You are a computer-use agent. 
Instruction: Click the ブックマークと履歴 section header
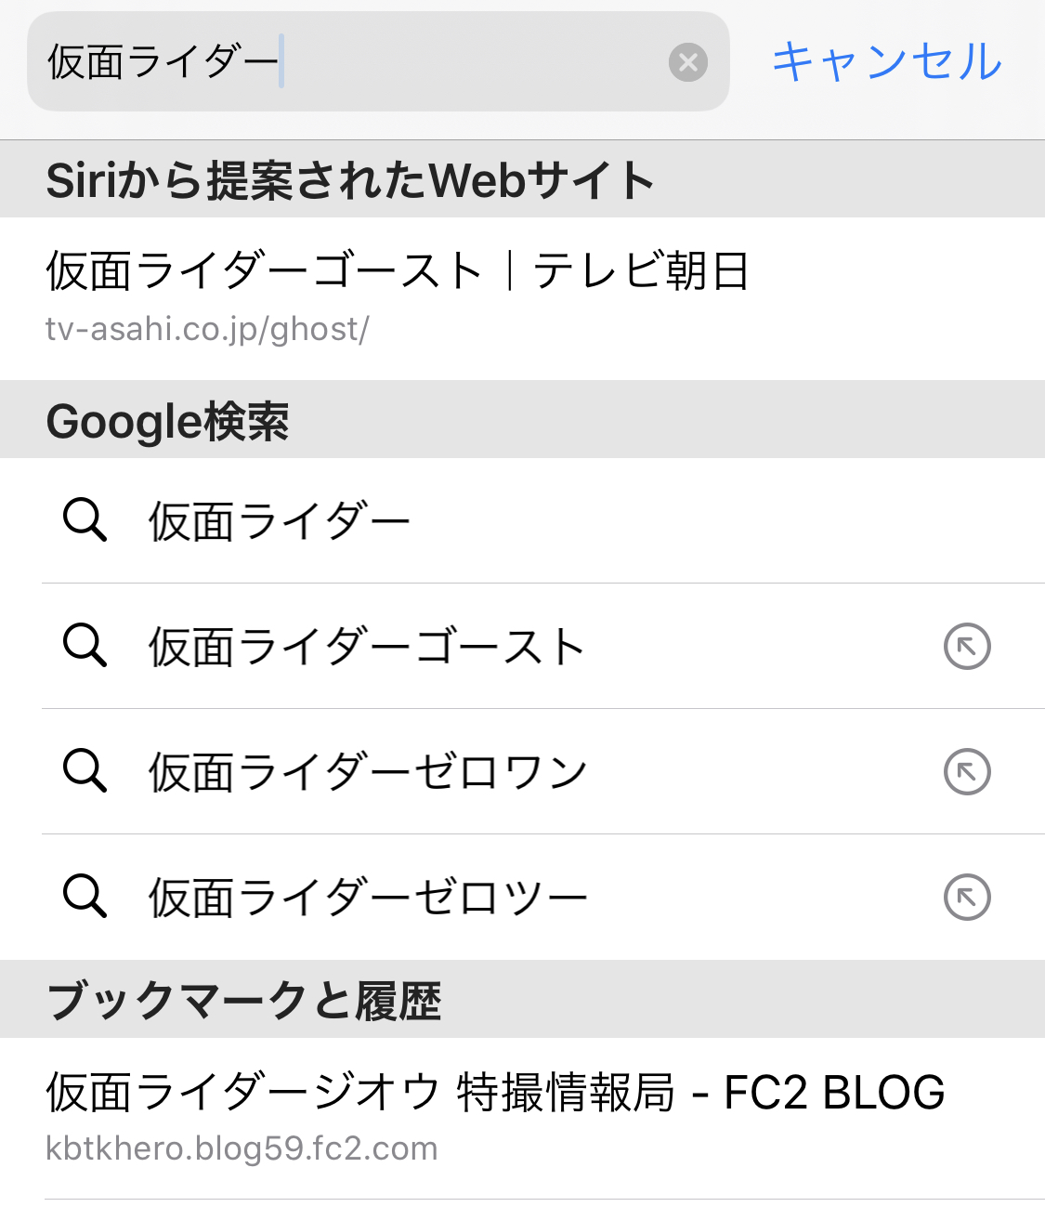243,1001
